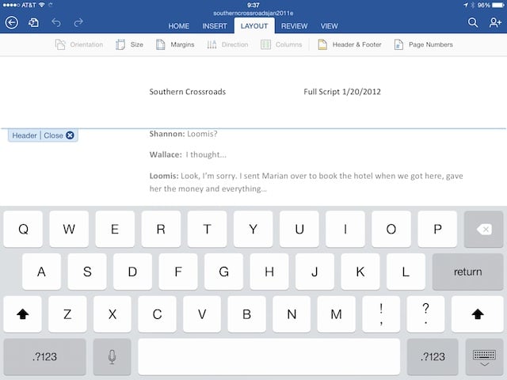The height and width of the screenshot is (380, 507).
Task: Tap the R key
Action: pos(161,229)
